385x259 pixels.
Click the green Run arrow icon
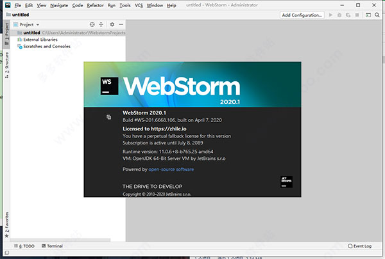(330, 15)
